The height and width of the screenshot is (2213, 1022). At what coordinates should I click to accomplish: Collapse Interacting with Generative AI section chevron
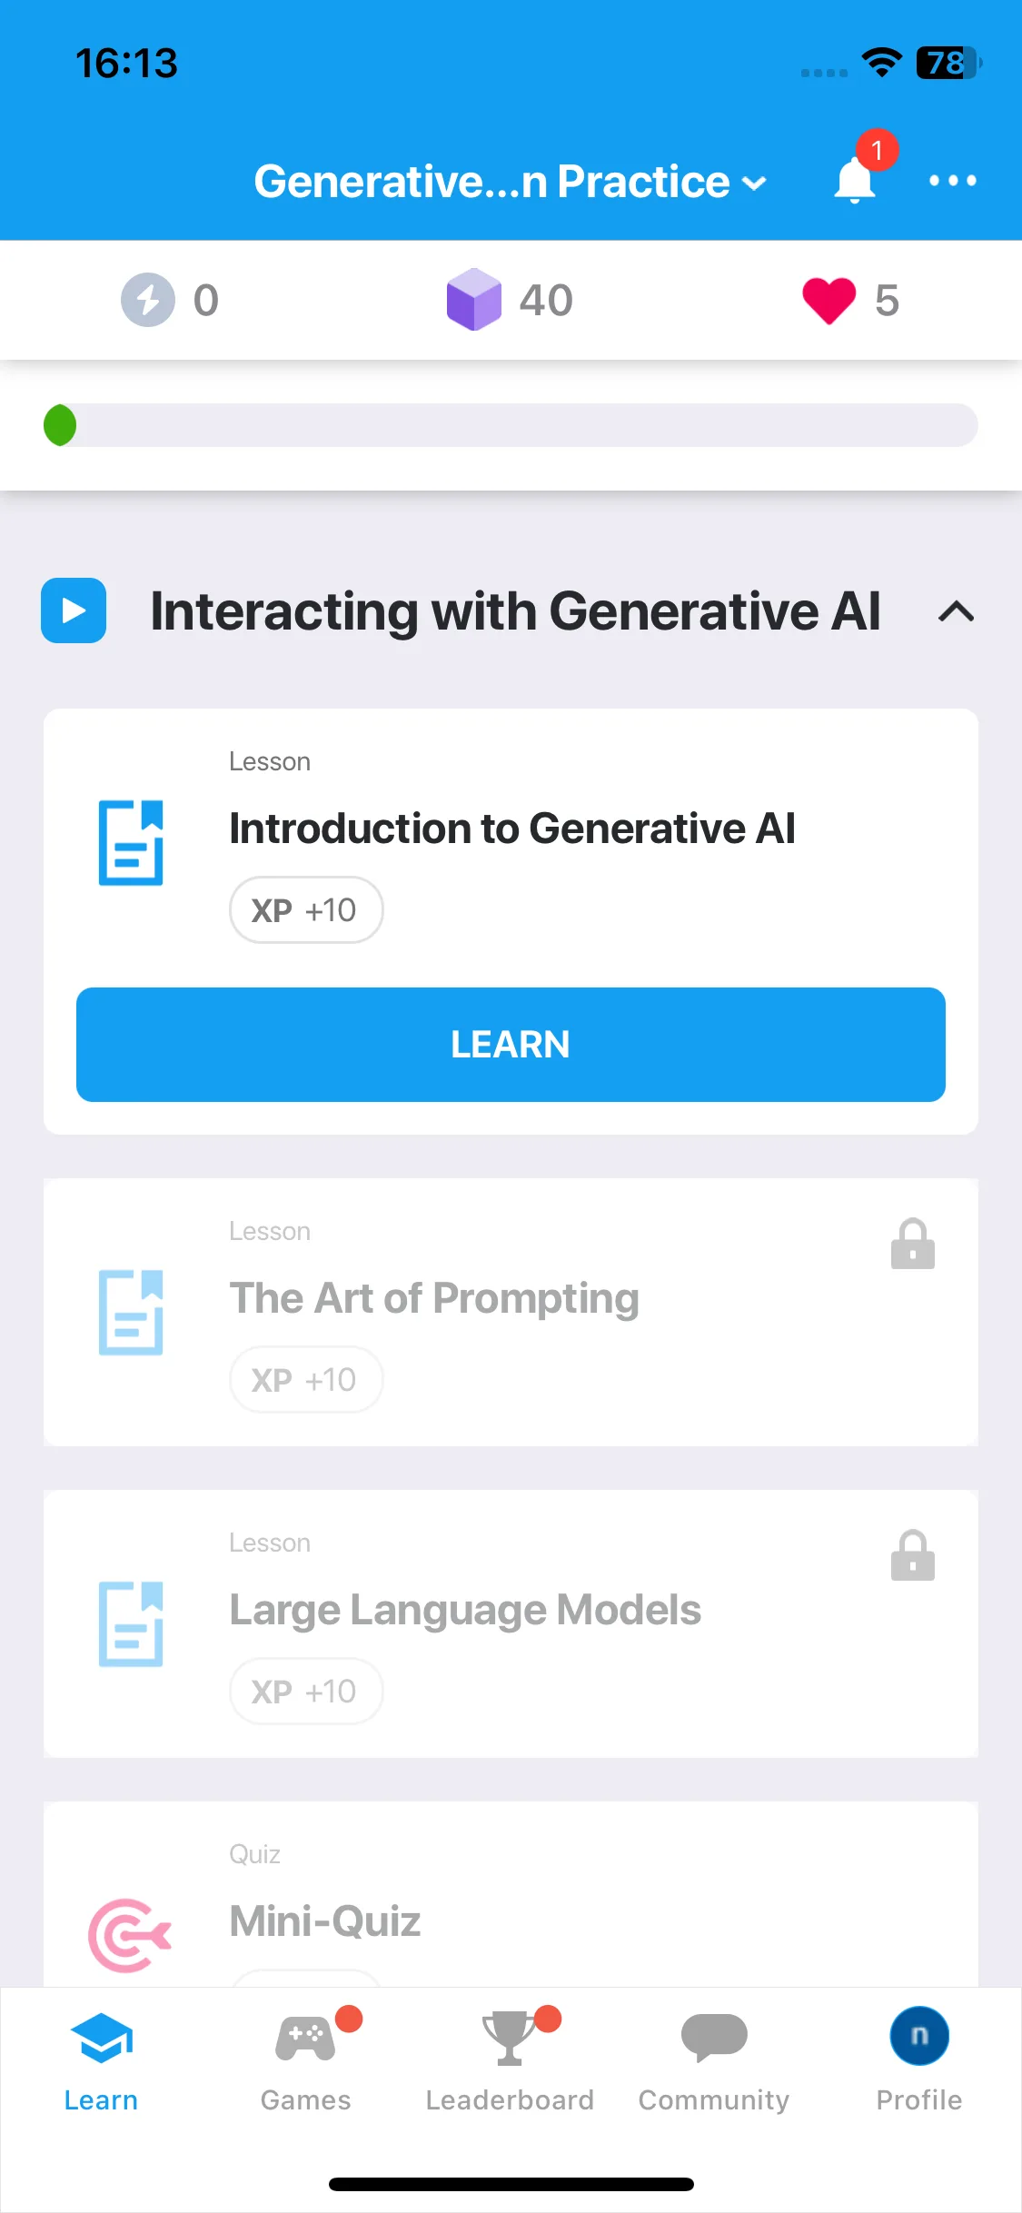[x=956, y=611]
